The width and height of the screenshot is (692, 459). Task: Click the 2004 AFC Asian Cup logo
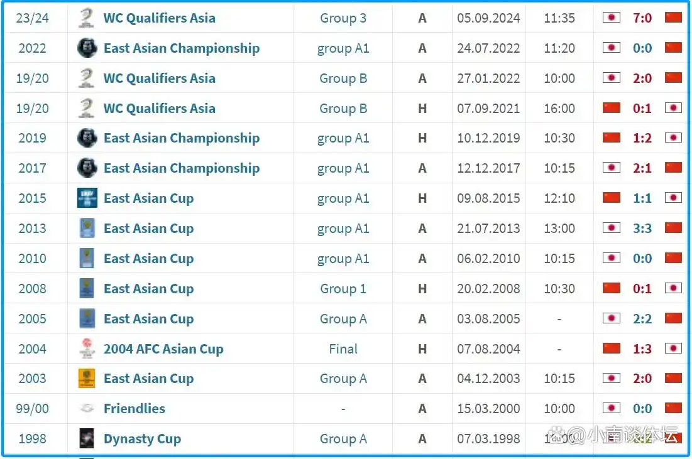pos(87,348)
